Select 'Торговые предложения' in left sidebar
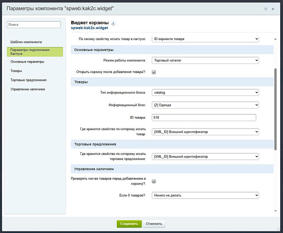283x233 pixels. pos(28,80)
